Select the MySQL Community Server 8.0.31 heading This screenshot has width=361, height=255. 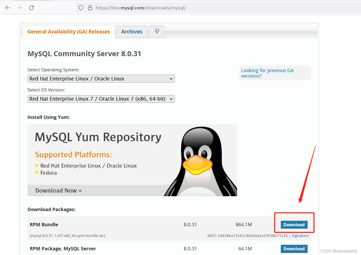pyautogui.click(x=84, y=54)
